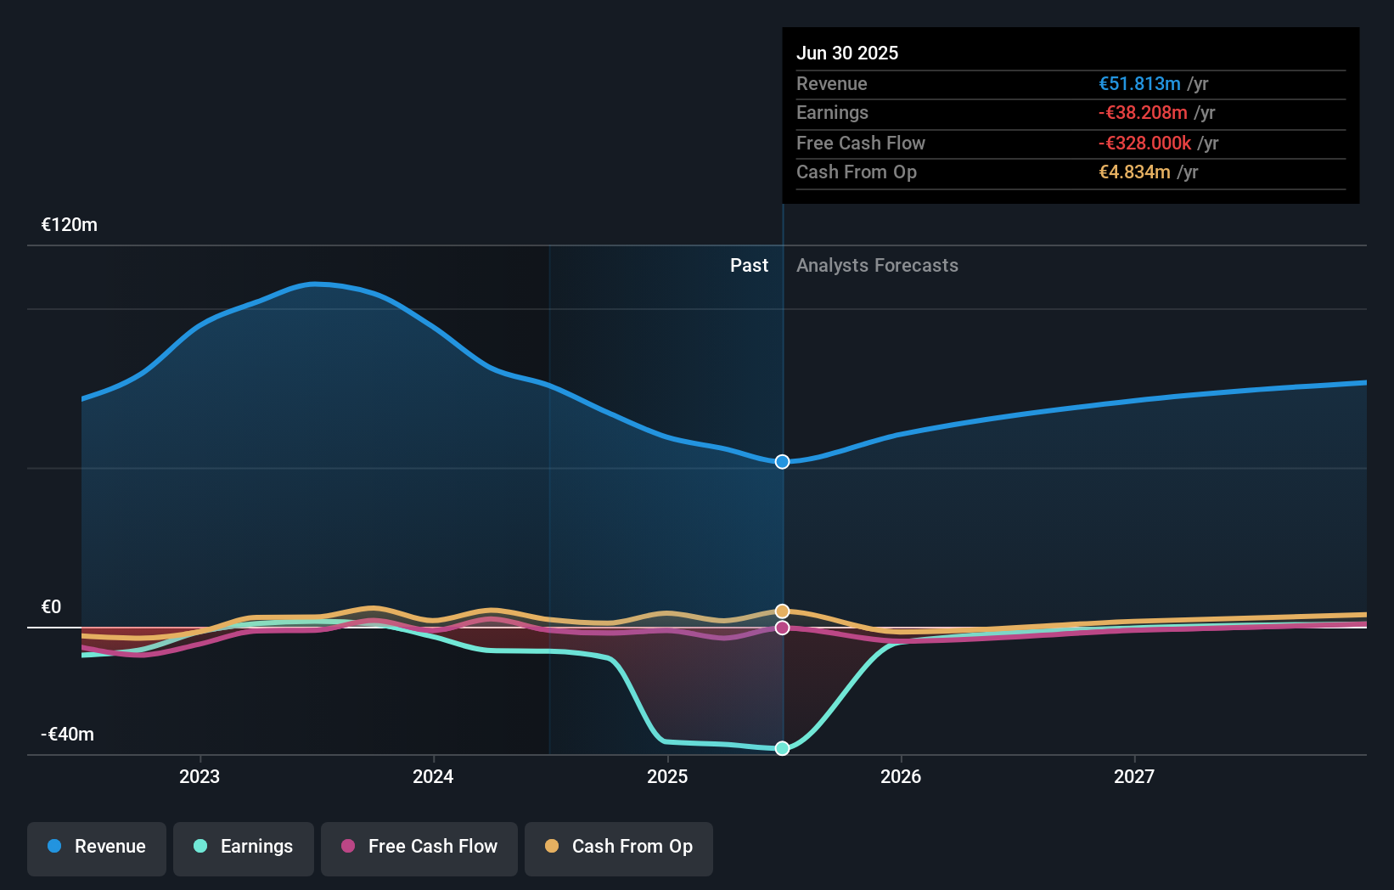The height and width of the screenshot is (890, 1394).
Task: Toggle the Earnings legend button
Action: pyautogui.click(x=244, y=848)
